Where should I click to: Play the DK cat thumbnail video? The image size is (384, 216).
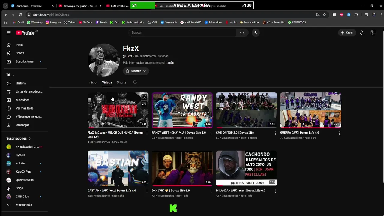tap(182, 168)
